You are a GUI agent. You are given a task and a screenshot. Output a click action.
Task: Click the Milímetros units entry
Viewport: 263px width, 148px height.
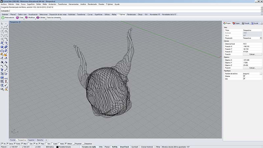point(50,147)
